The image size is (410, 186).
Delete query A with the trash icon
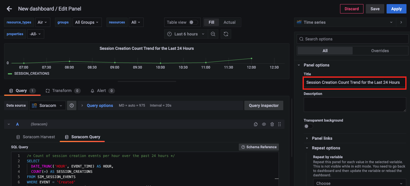coord(272,124)
